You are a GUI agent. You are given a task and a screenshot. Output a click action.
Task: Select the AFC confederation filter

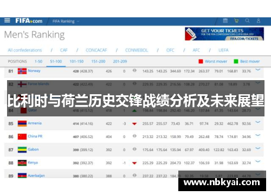tap(196, 50)
